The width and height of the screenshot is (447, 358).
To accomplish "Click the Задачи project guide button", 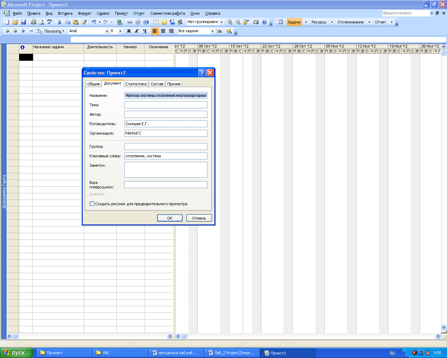I will click(x=294, y=22).
